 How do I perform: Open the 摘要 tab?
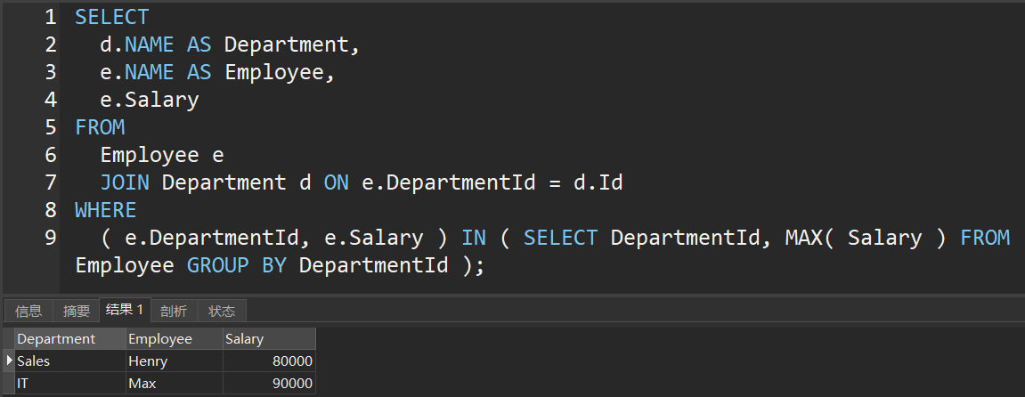click(x=77, y=311)
